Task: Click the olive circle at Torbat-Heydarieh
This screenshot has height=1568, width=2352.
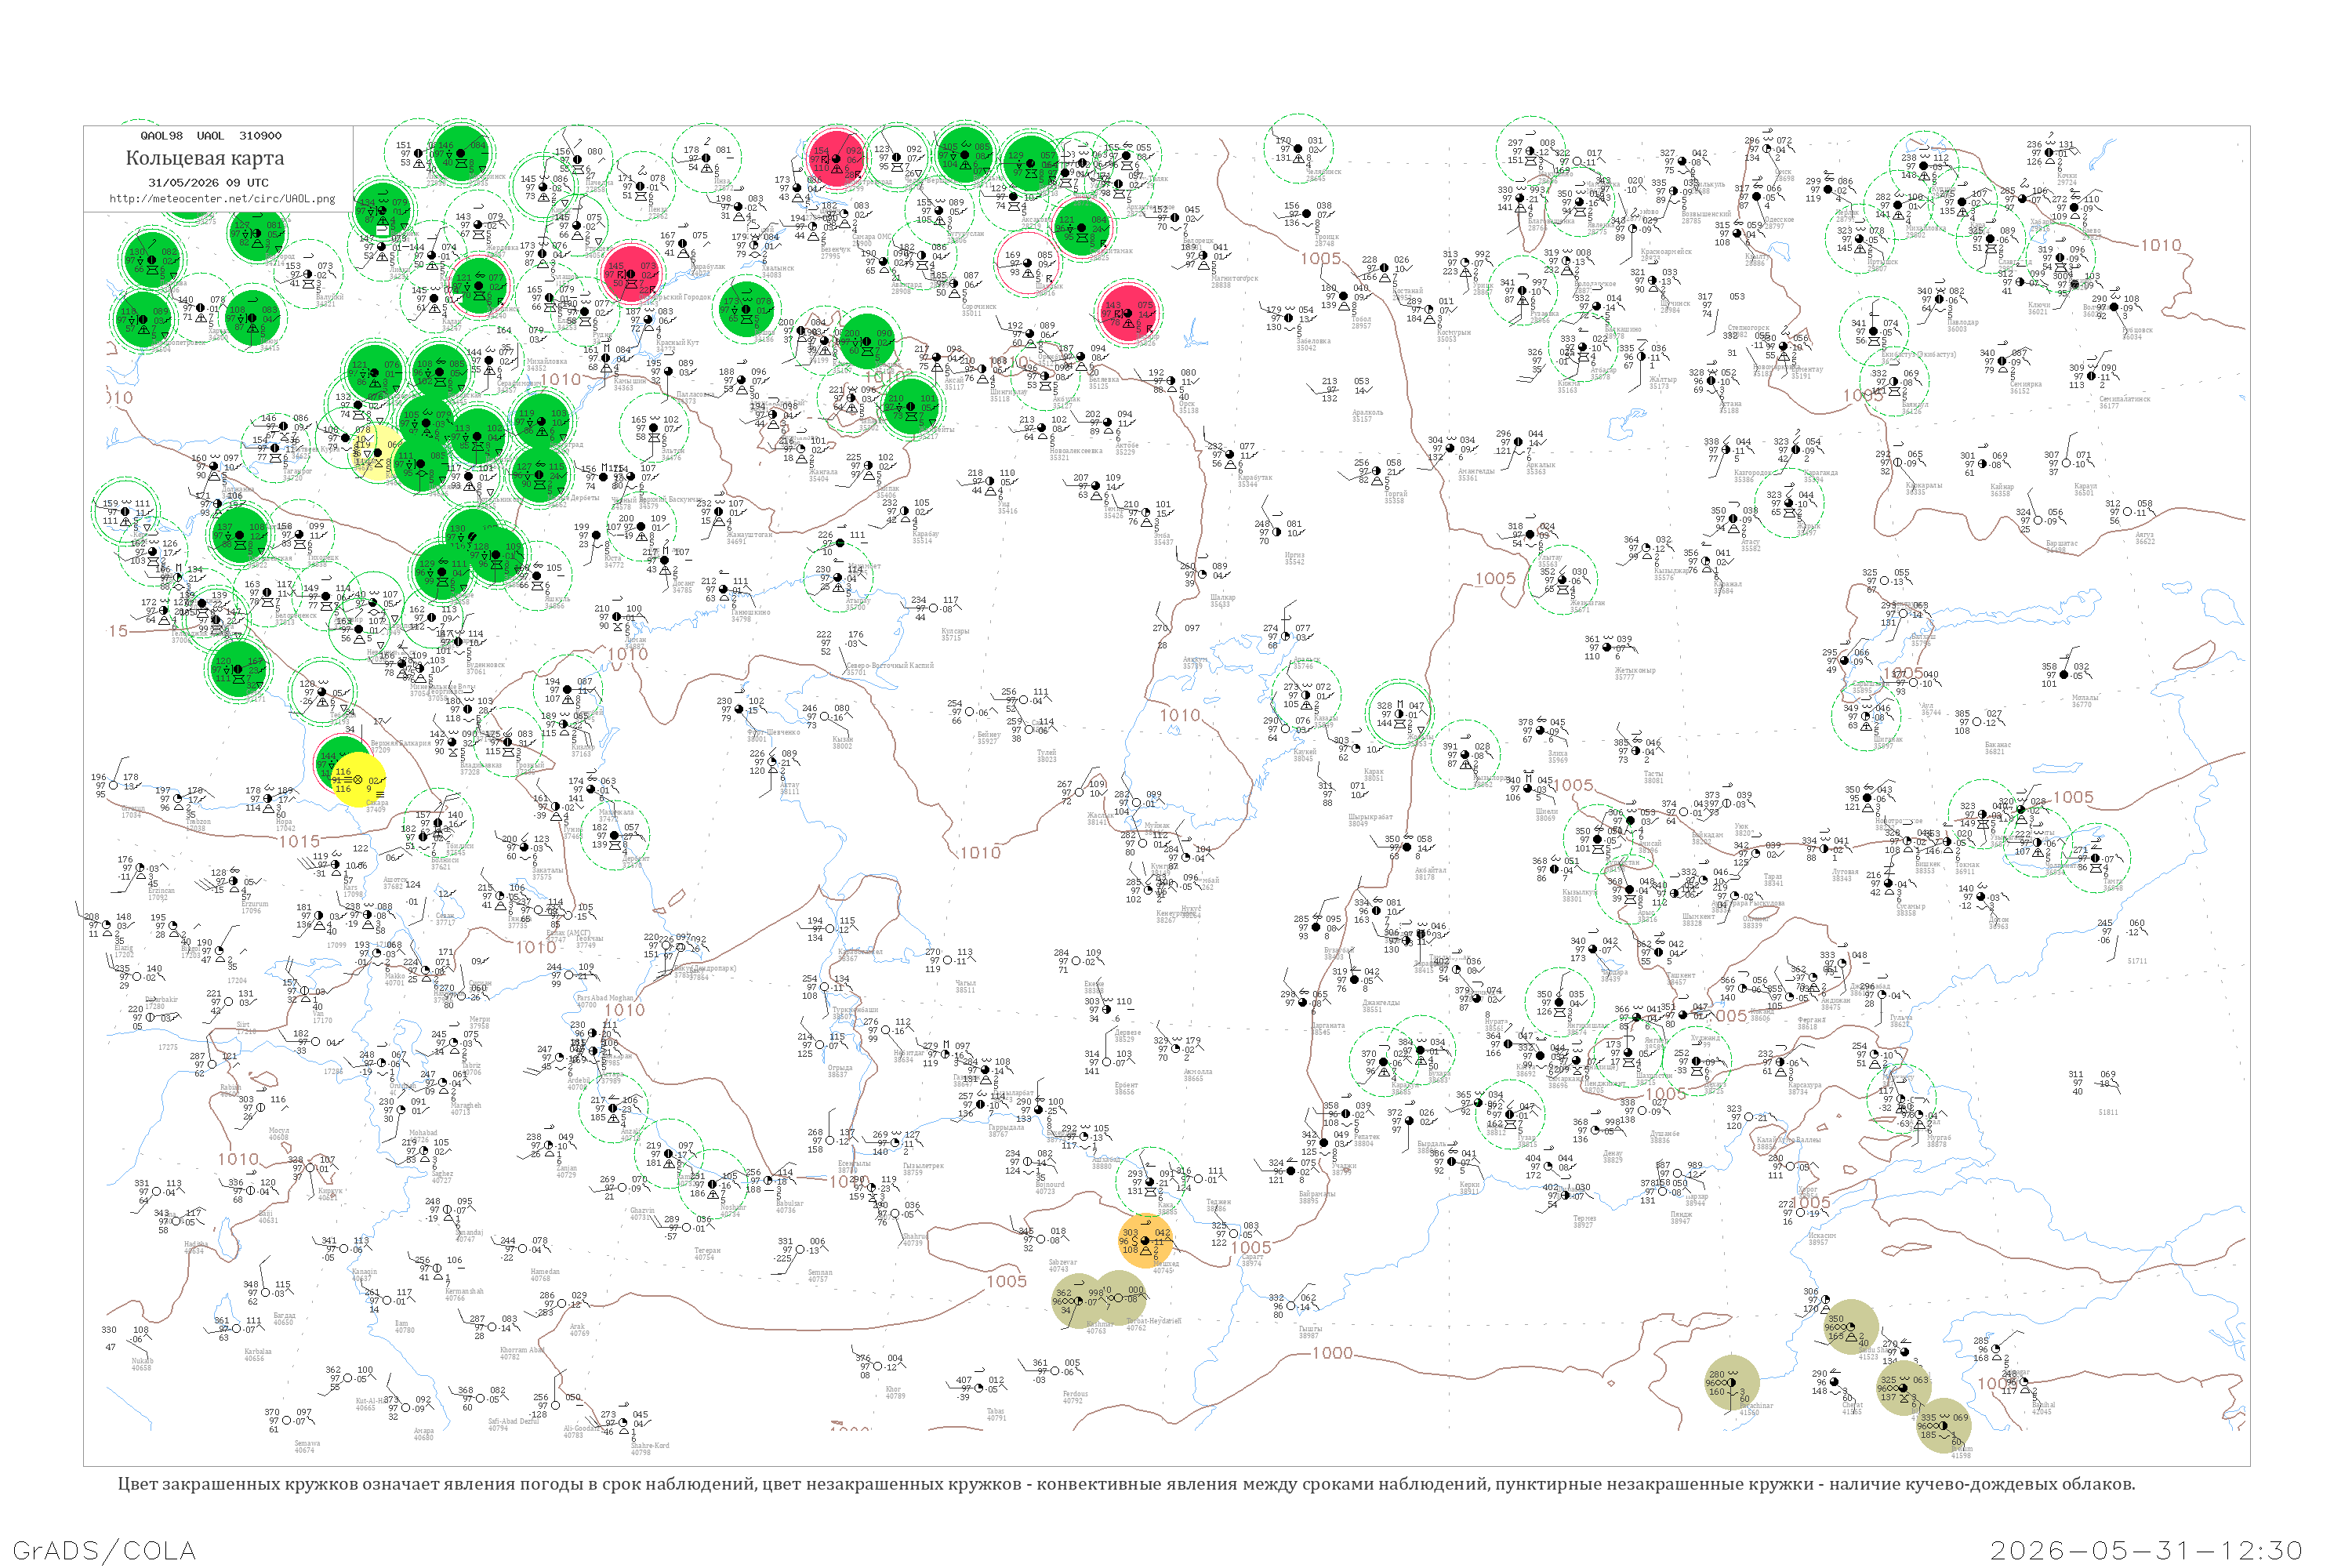Action: 1119,1298
